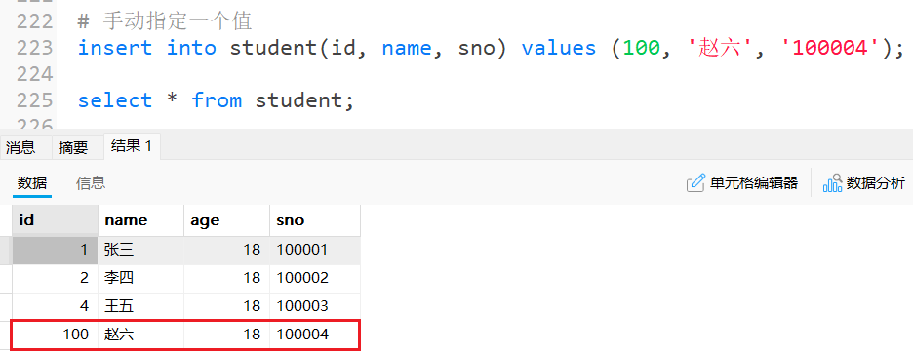
Task: Click the age column header
Action: (x=226, y=220)
